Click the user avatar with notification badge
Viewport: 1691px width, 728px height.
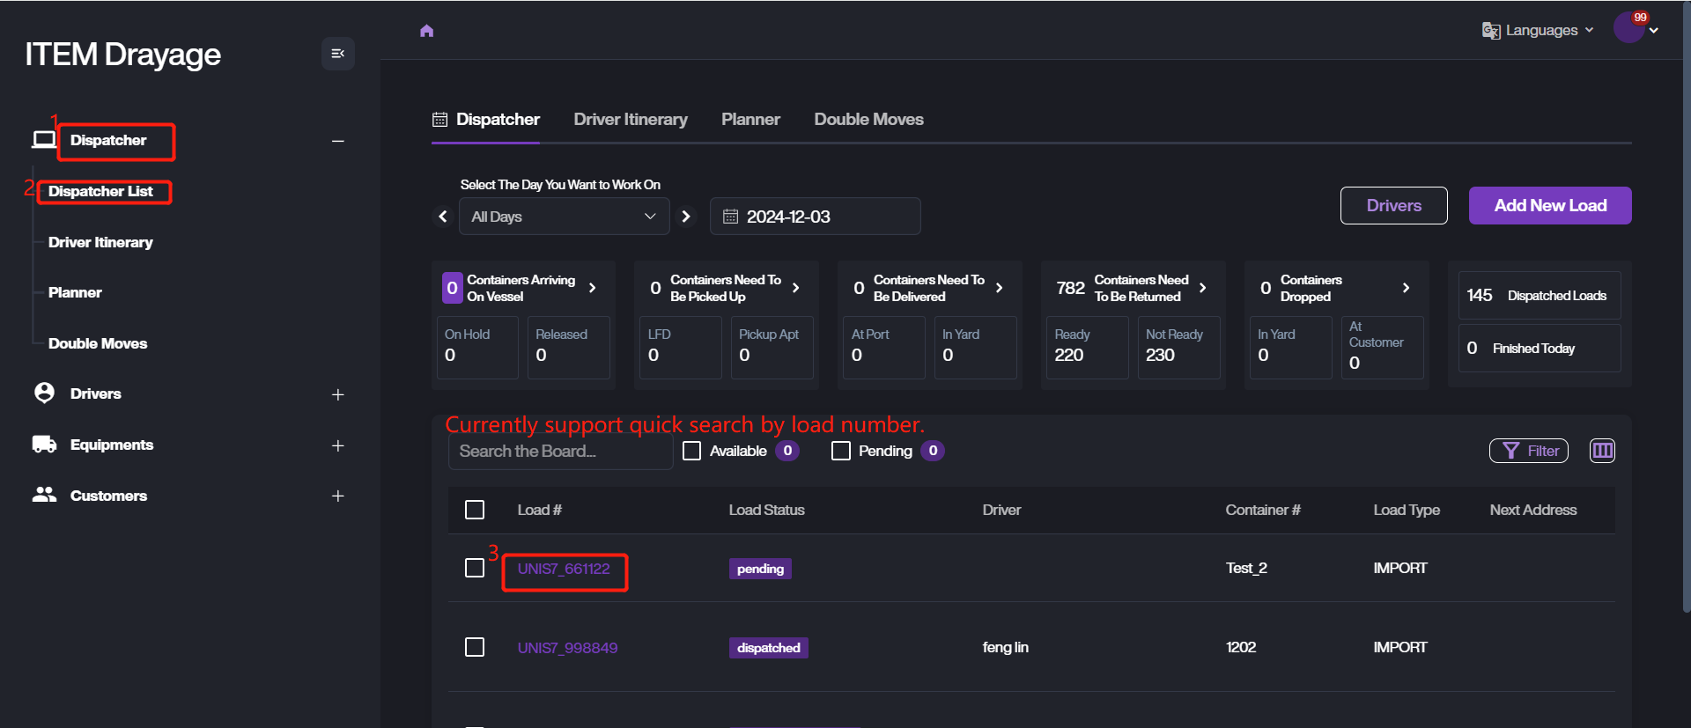1628,28
